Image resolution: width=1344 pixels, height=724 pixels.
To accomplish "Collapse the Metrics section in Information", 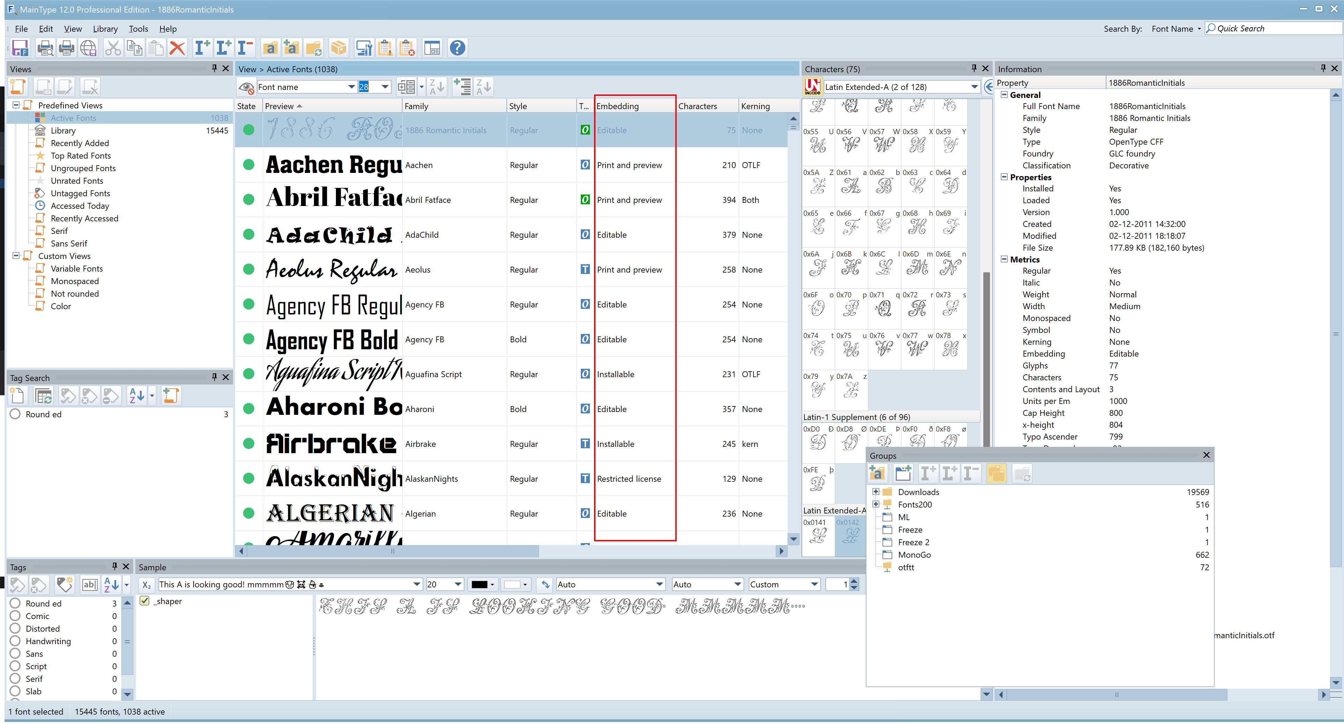I will [x=1004, y=259].
